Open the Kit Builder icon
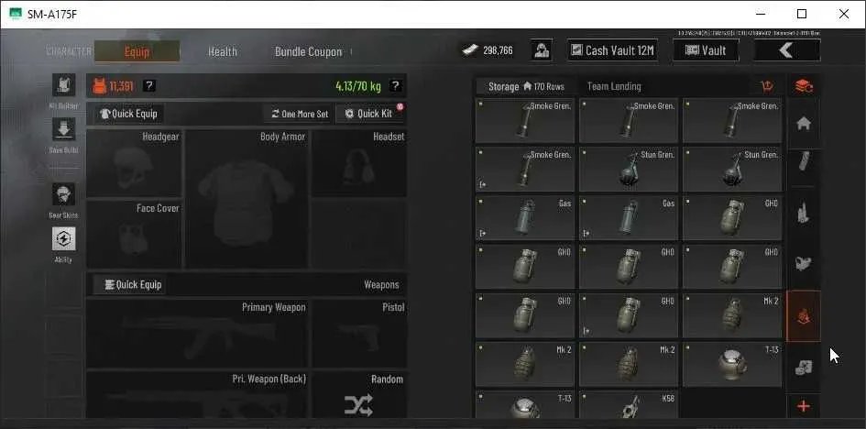866x429 pixels. [x=63, y=85]
